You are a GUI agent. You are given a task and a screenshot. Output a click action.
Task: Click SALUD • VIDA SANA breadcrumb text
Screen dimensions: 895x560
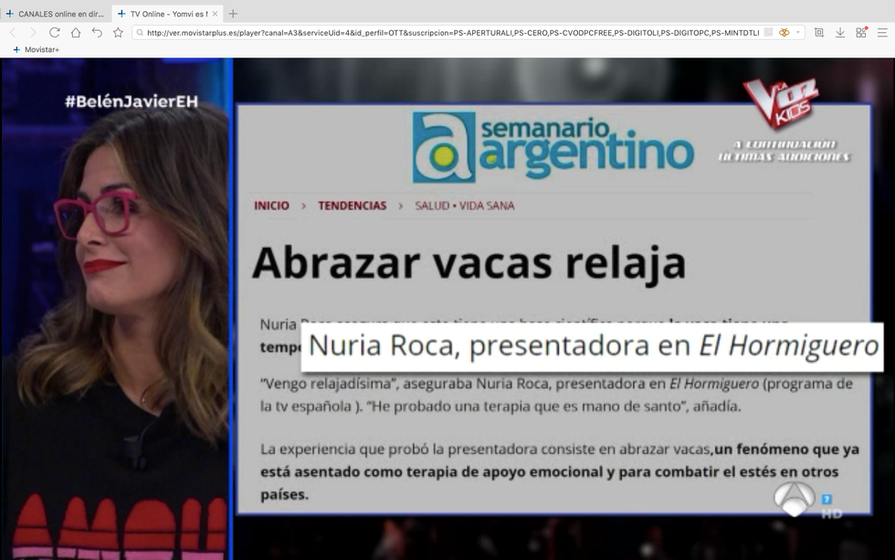click(465, 206)
